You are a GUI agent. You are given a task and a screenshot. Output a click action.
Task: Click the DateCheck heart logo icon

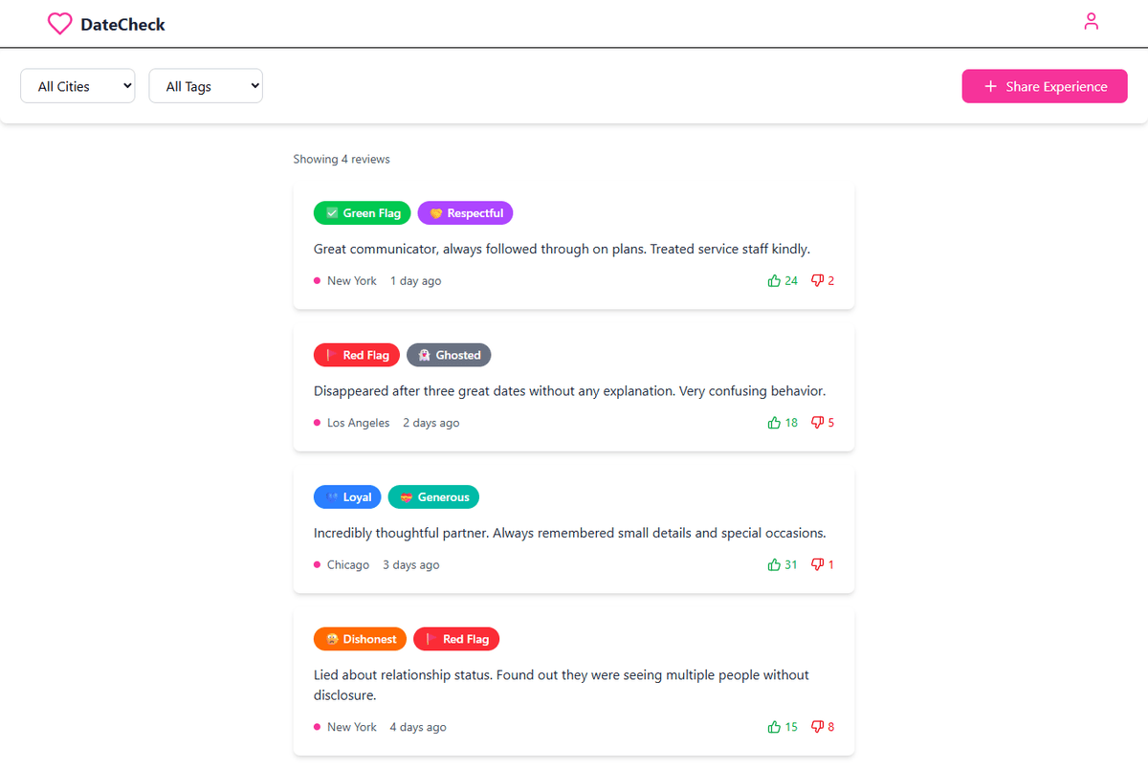tap(59, 24)
